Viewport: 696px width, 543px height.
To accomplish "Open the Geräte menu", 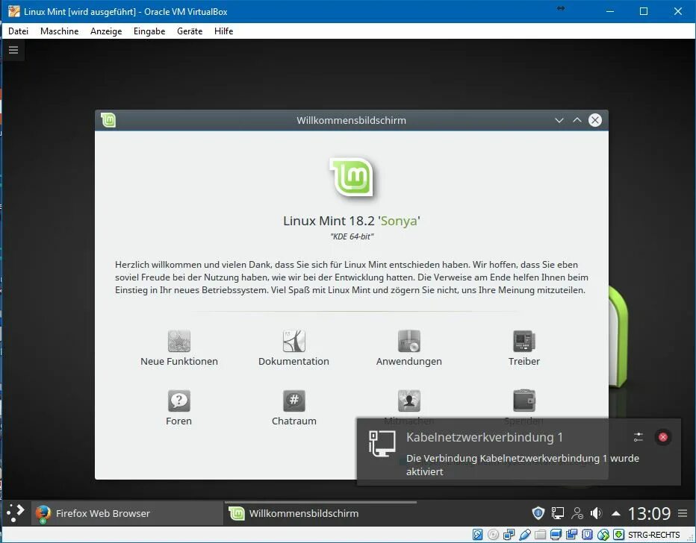I will (190, 31).
